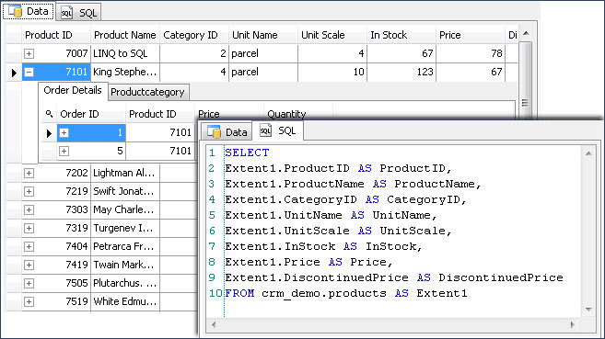Sort by main grid Price column header
Screen dimensions: 605x339
tap(471, 35)
